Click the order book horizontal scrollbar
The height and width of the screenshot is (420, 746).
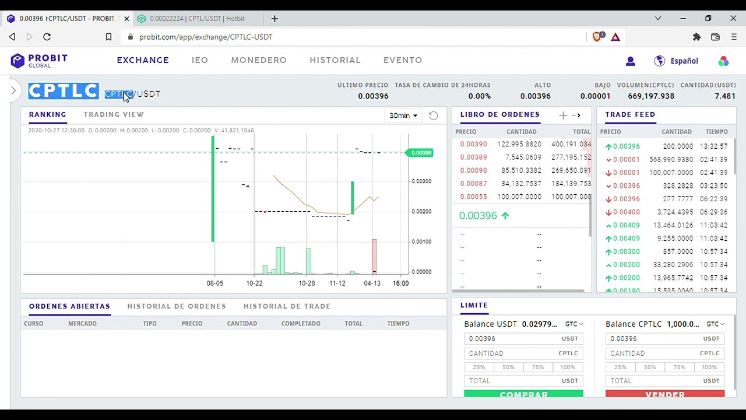518,290
